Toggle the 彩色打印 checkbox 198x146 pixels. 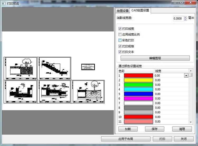pyautogui.click(x=120, y=40)
